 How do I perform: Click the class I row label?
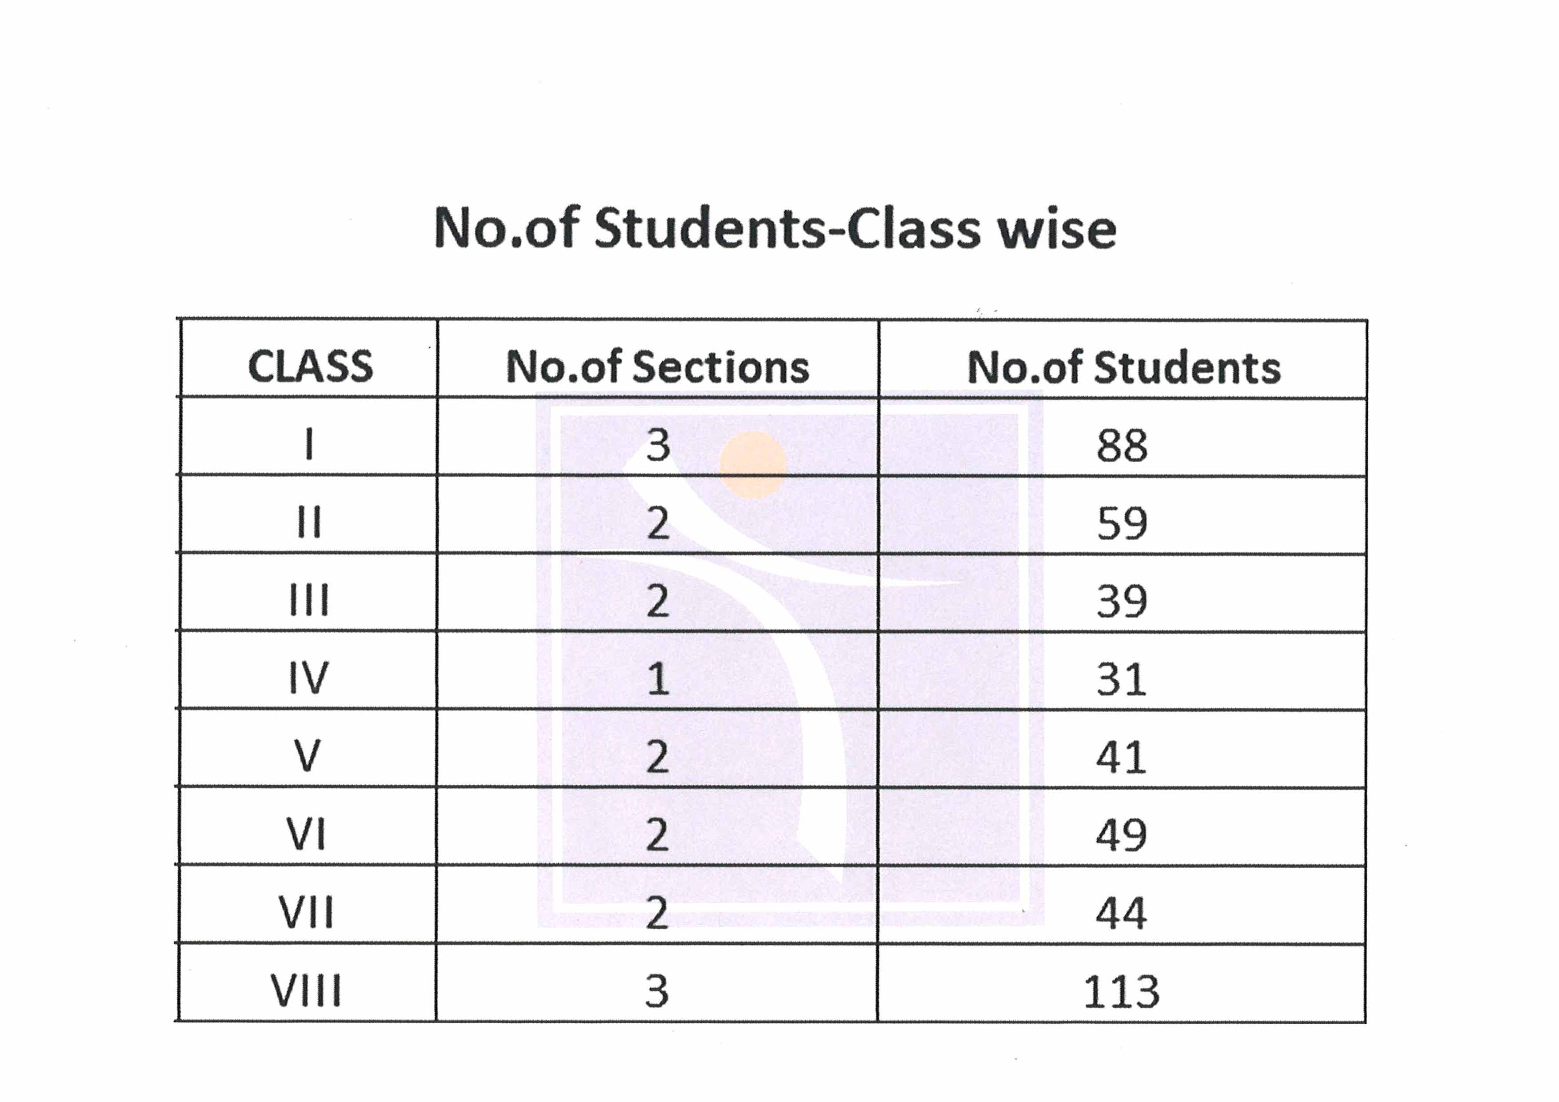pos(309,445)
